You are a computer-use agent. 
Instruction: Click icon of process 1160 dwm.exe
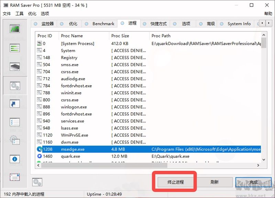click(x=39, y=142)
